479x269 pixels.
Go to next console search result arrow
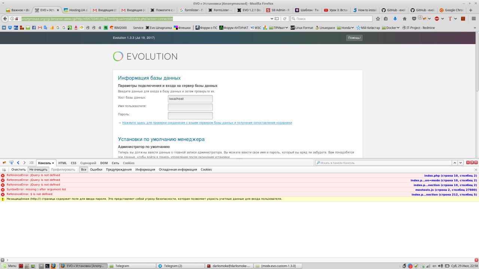point(461,163)
